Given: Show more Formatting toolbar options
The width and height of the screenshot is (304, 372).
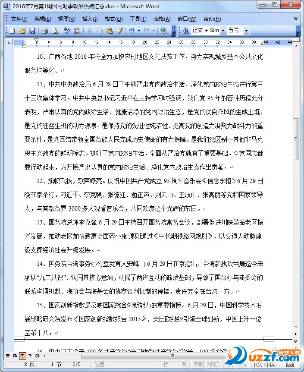Looking at the screenshot, I should tap(298, 31).
